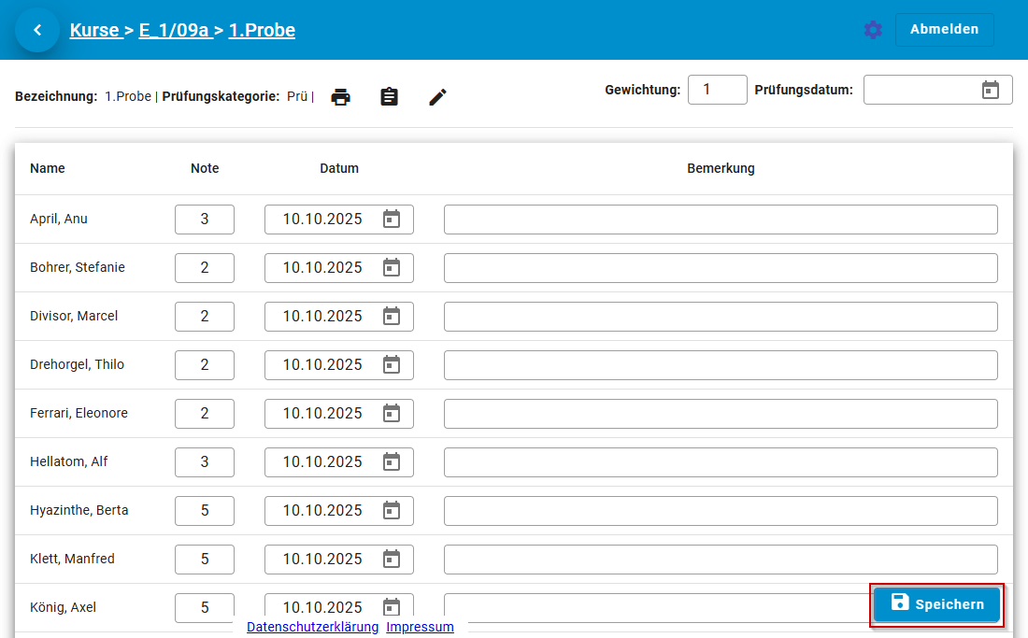
Task: Open the Datenschutzerklärung link
Action: tap(312, 628)
